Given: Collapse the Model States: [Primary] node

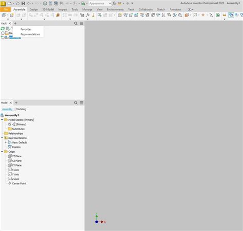Looking at the screenshot, I should [x=2, y=120].
